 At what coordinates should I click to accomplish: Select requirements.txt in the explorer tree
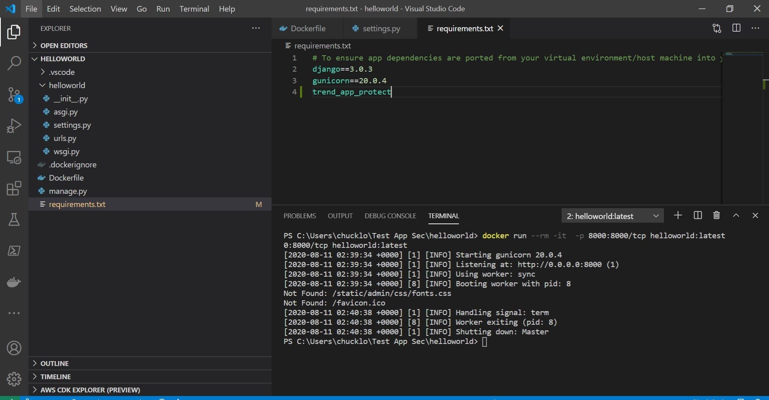(150, 204)
